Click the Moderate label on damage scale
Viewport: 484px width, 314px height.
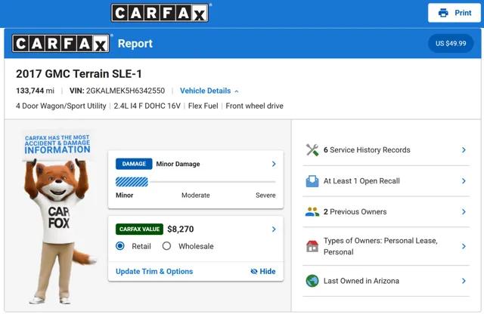(196, 195)
